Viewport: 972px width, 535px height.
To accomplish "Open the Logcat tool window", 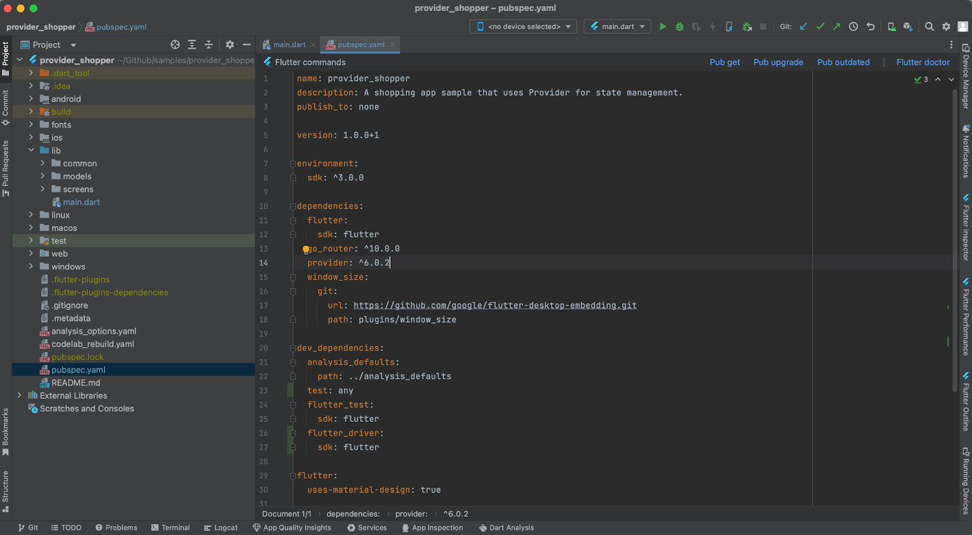I will [x=221, y=528].
